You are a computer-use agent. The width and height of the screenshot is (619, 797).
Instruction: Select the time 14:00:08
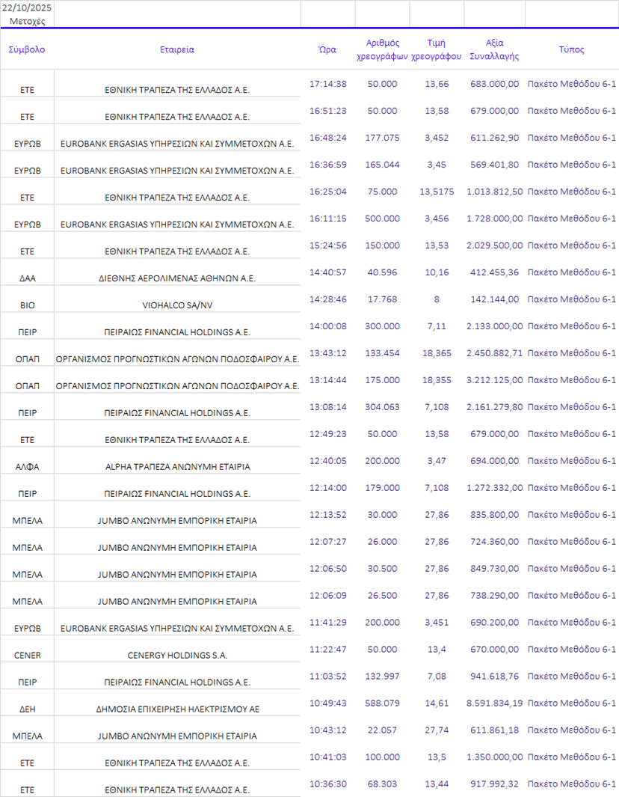(x=328, y=326)
